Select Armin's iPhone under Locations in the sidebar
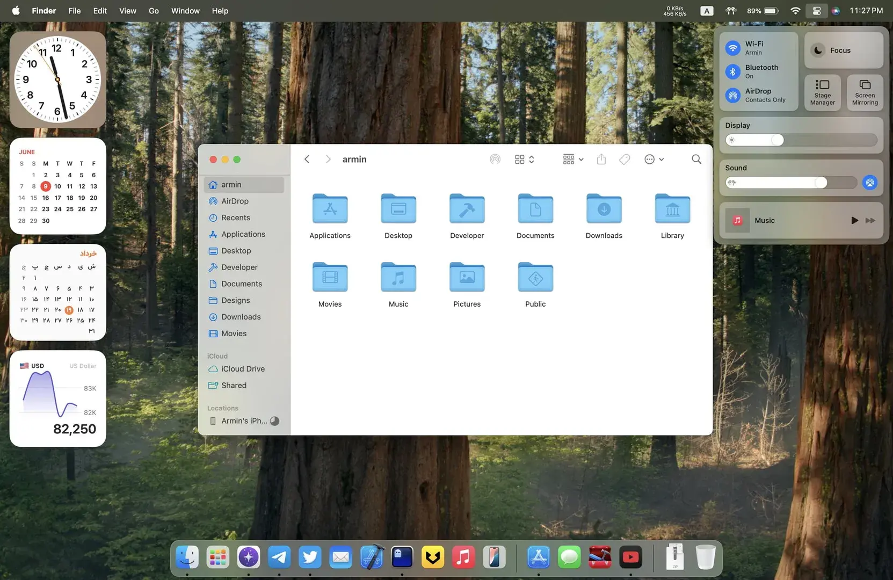This screenshot has height=580, width=893. click(239, 421)
